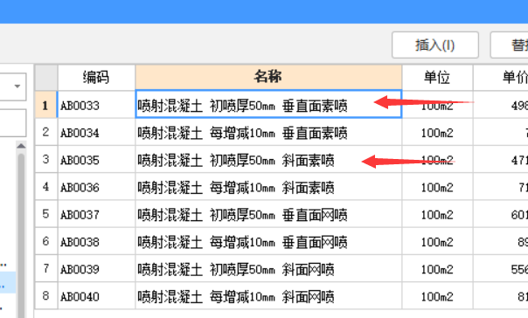Select code cell AB0040
Viewport: 528px width, 318px height.
96,296
